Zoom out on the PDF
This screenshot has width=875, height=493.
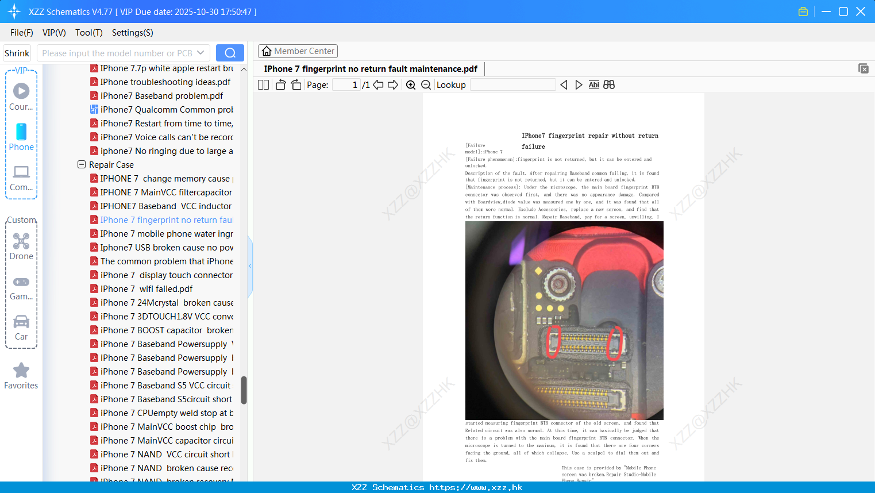pos(426,84)
